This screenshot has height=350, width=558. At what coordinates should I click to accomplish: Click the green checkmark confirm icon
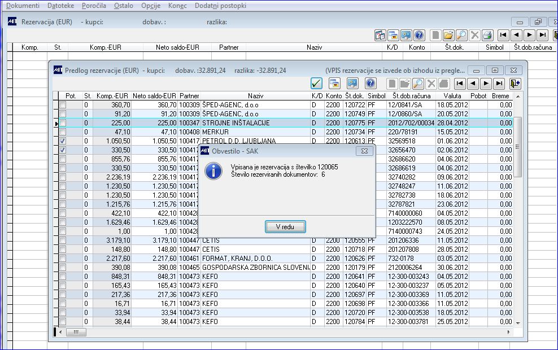pos(317,84)
